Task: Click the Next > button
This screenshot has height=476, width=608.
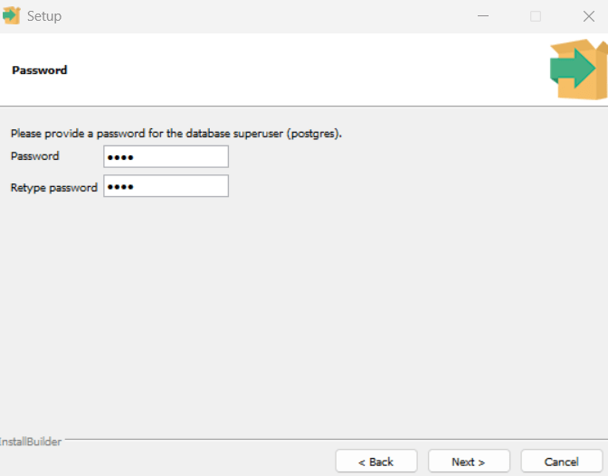Action: tap(469, 462)
